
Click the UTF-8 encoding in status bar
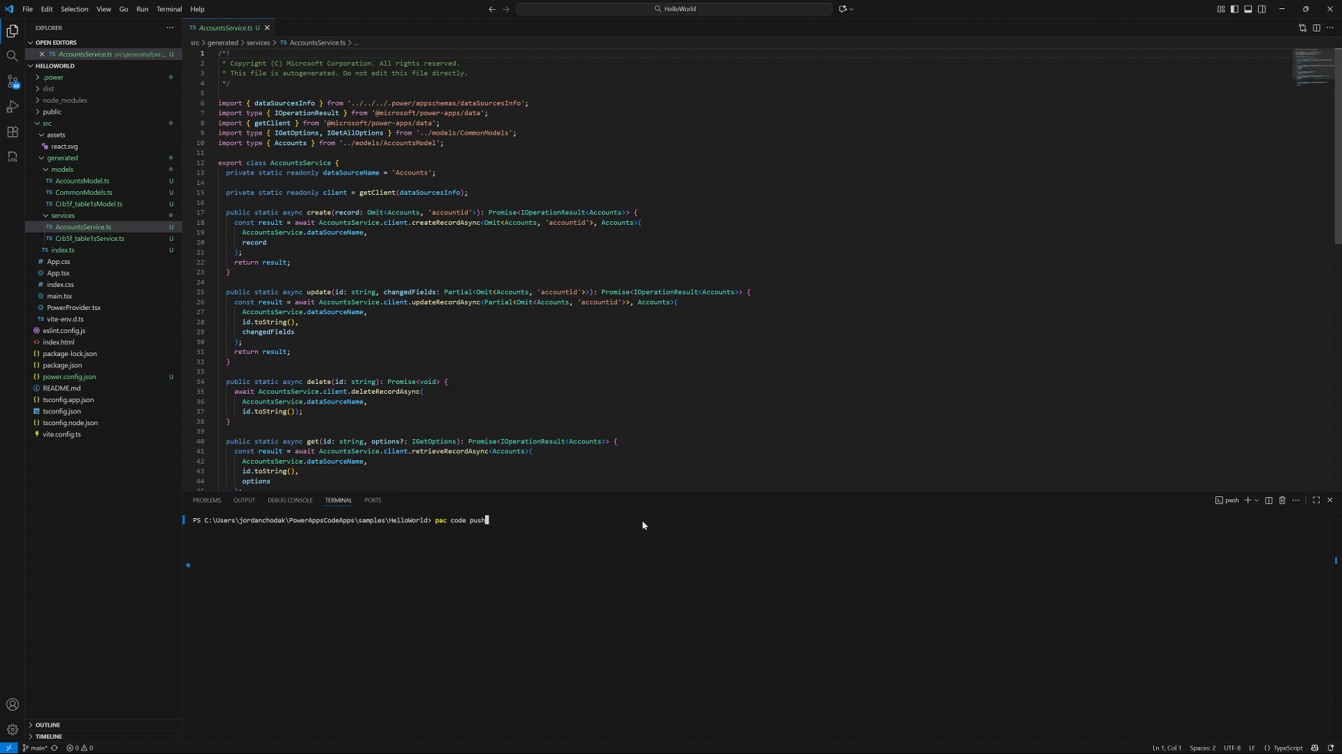click(1233, 748)
